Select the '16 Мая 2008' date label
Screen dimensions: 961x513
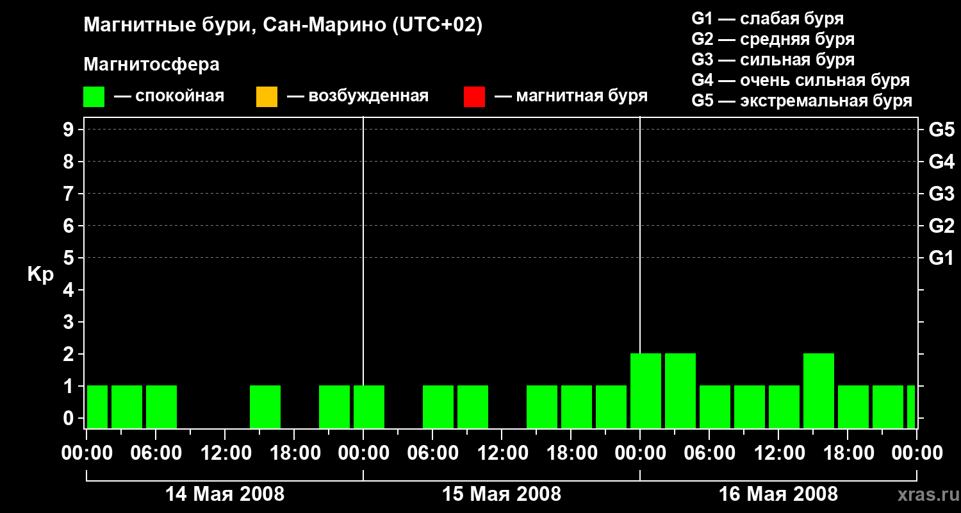[x=778, y=494]
